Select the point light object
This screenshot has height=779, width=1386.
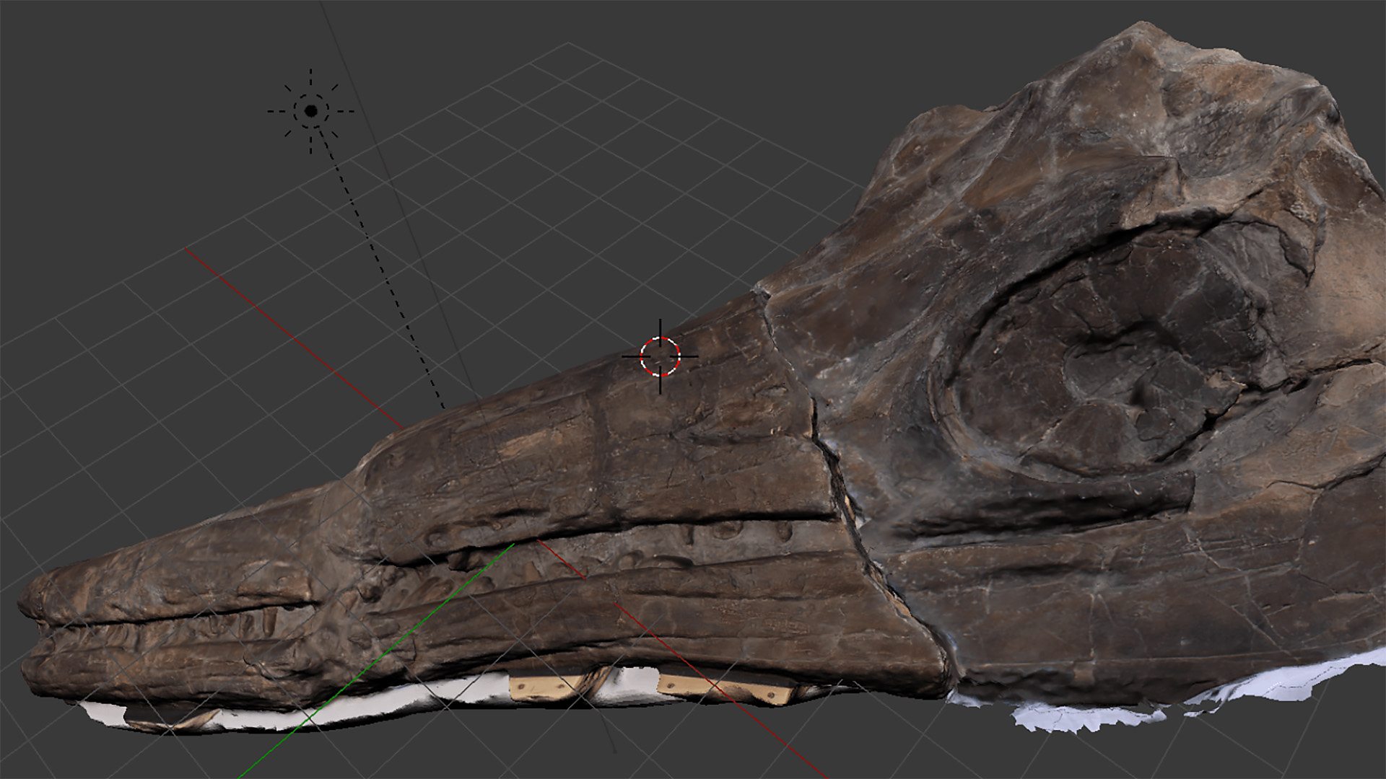[311, 111]
